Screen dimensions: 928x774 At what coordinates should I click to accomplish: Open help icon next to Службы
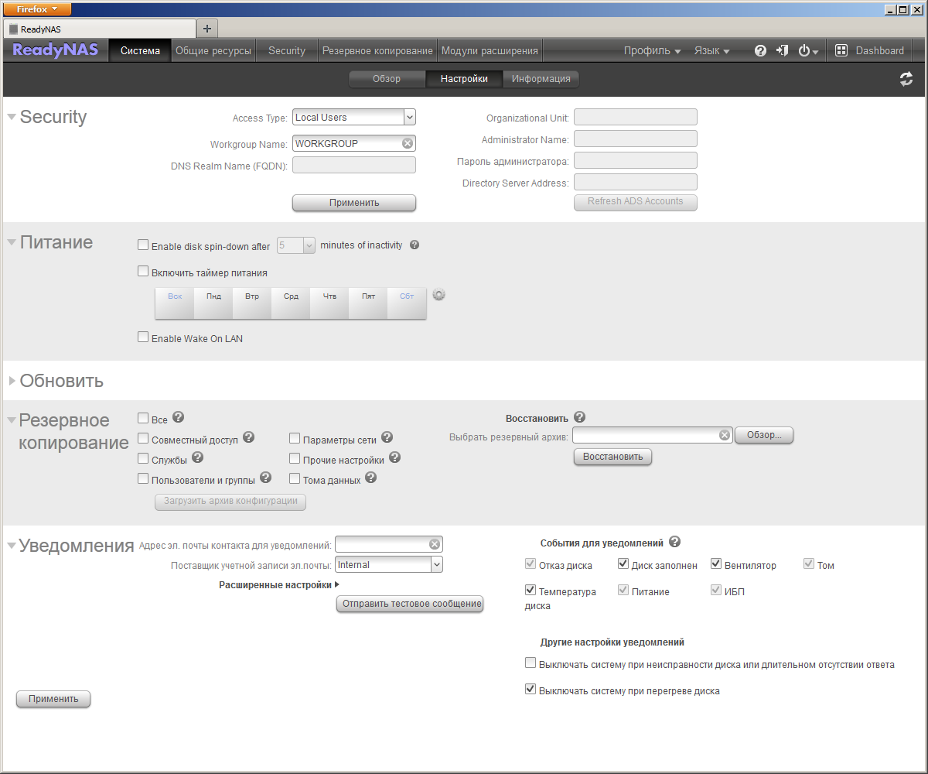197,457
